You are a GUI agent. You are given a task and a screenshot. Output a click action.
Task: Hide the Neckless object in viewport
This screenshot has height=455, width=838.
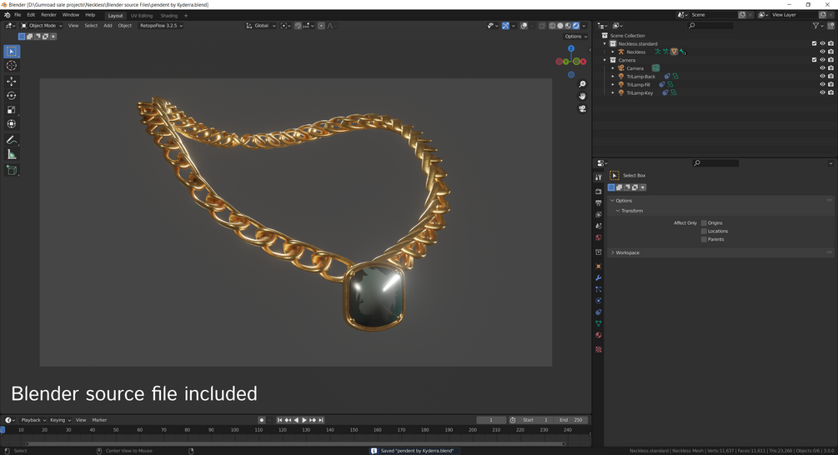(x=822, y=52)
